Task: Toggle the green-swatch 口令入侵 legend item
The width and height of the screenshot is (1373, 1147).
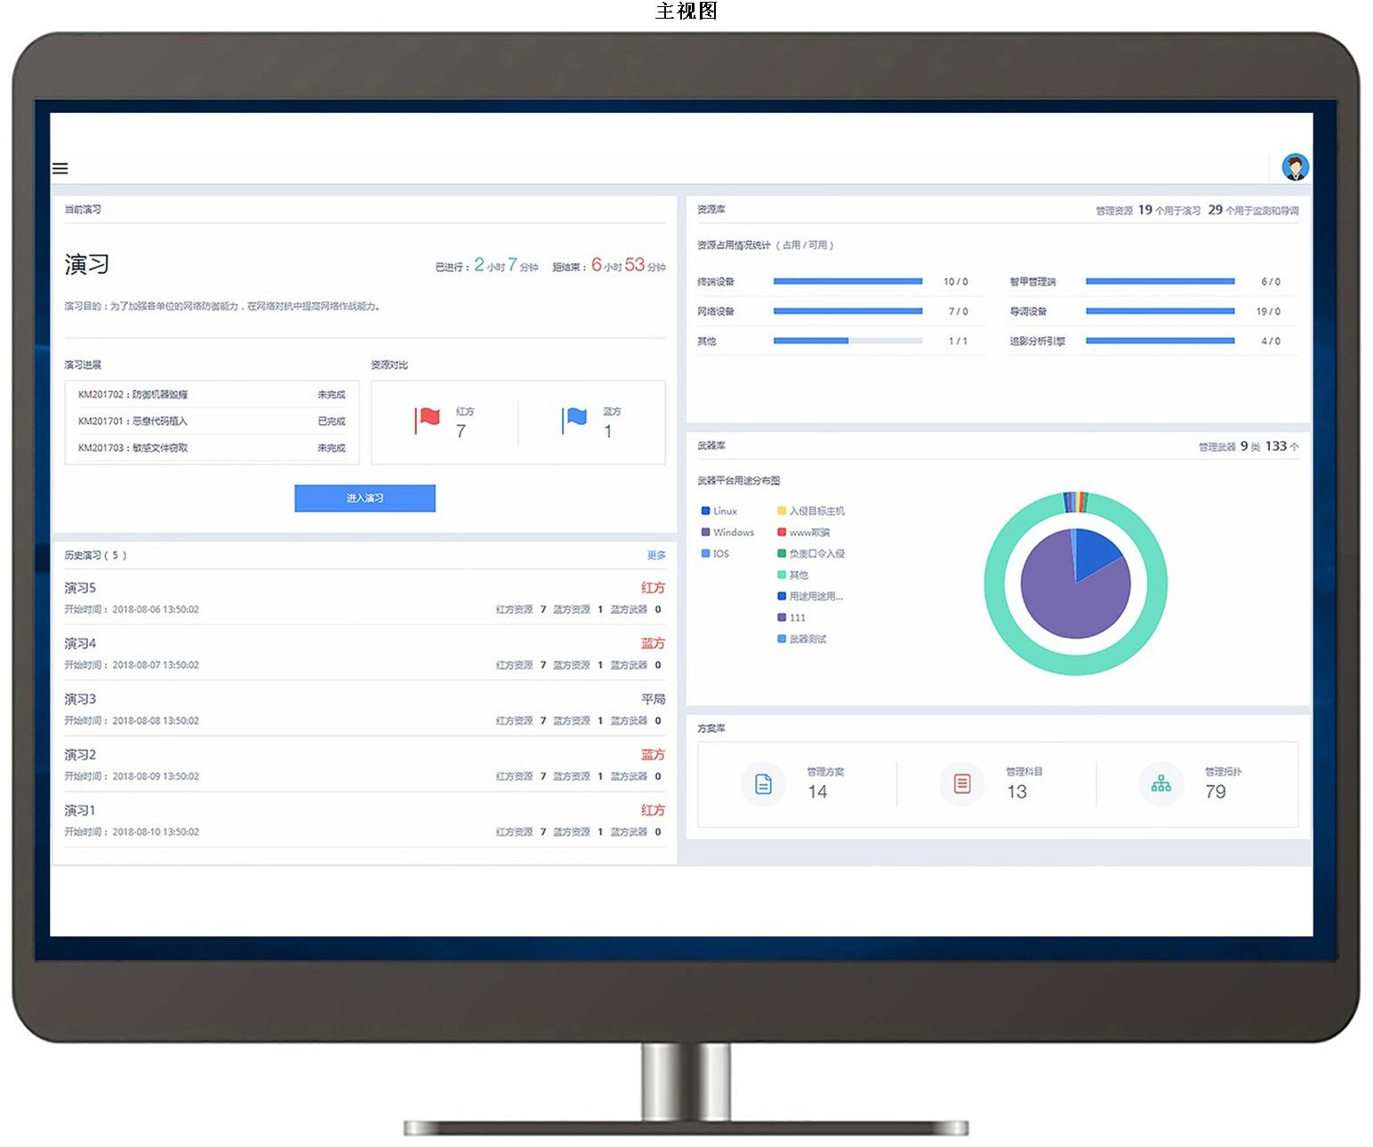Action: [811, 554]
